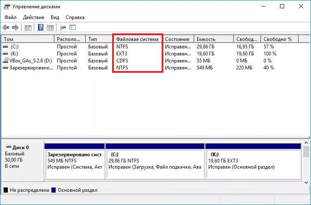Select the (K:) volume in list
The image size is (311, 205).
(x=14, y=54)
